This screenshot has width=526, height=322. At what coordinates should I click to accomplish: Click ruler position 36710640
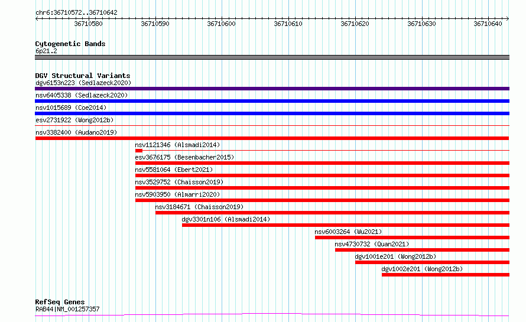click(x=488, y=24)
